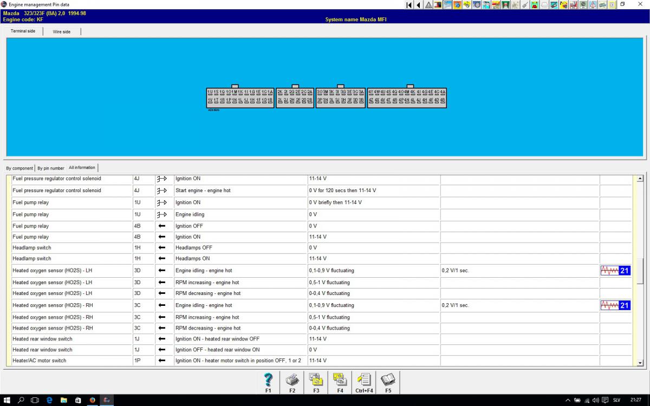The width and height of the screenshot is (650, 406).
Task: Click the up arrow of the table scrollbar
Action: coord(640,179)
